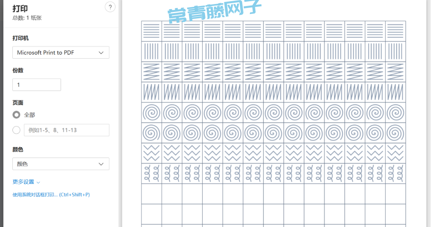Click the 份数 copies input field
Screen dimensions: 431x227
37,85
